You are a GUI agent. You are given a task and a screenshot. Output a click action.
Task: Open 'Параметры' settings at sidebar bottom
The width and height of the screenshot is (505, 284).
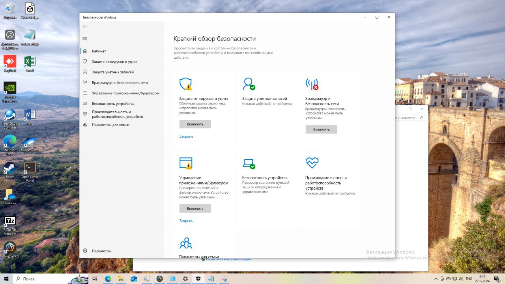pyautogui.click(x=101, y=251)
